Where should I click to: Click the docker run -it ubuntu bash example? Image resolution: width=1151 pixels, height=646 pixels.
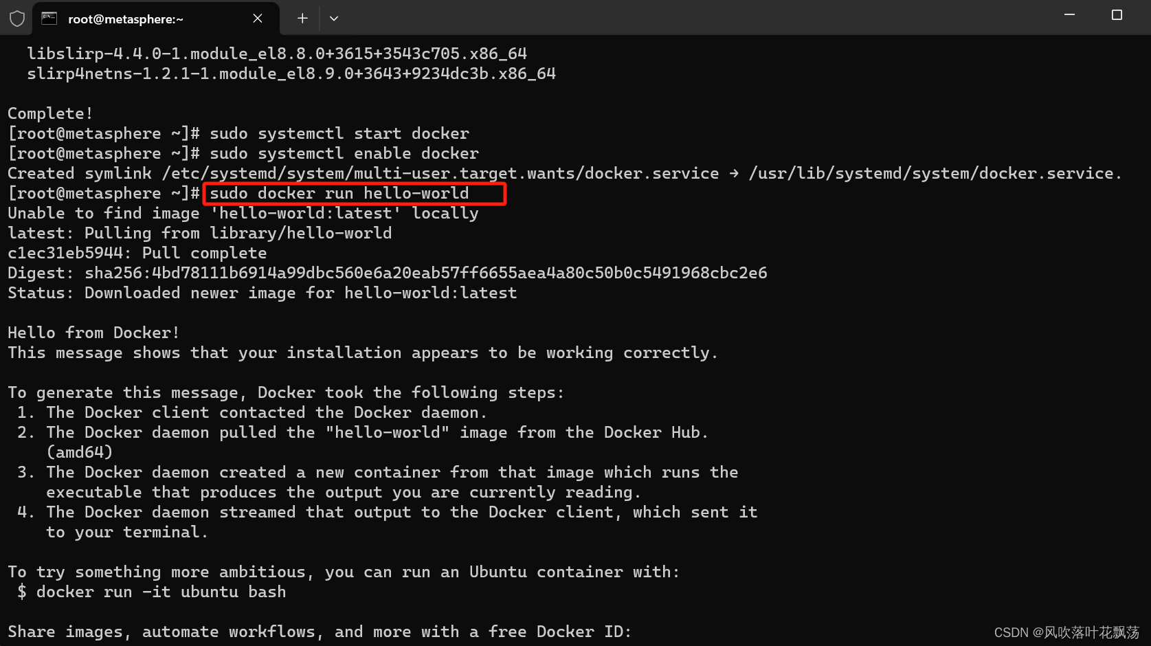coord(161,592)
